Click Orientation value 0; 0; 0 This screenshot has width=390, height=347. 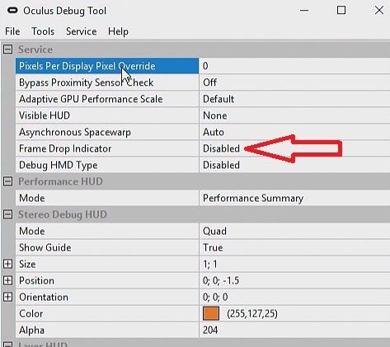tap(295, 297)
